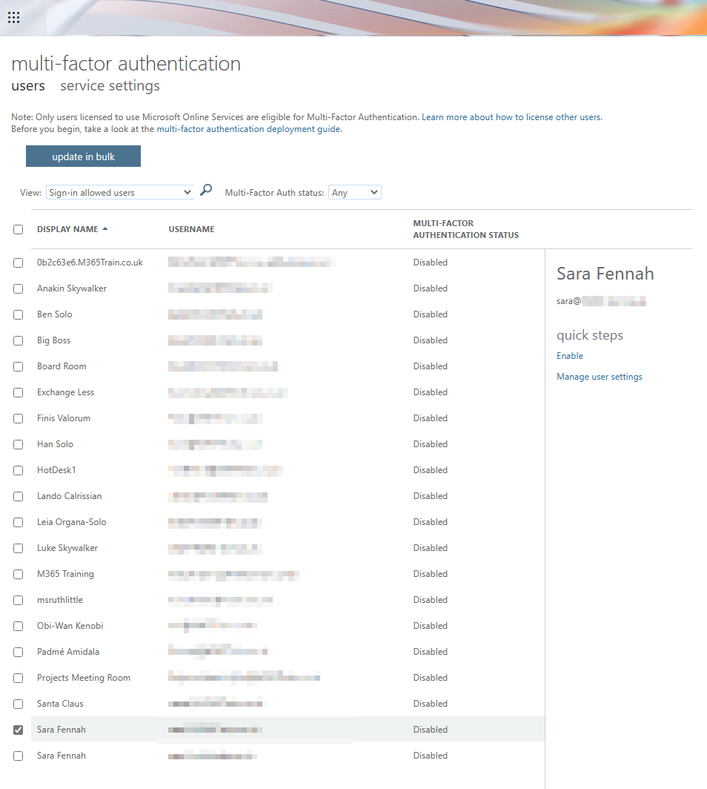Click the update in bulk button
Screen dimensions: 707x789
click(83, 156)
